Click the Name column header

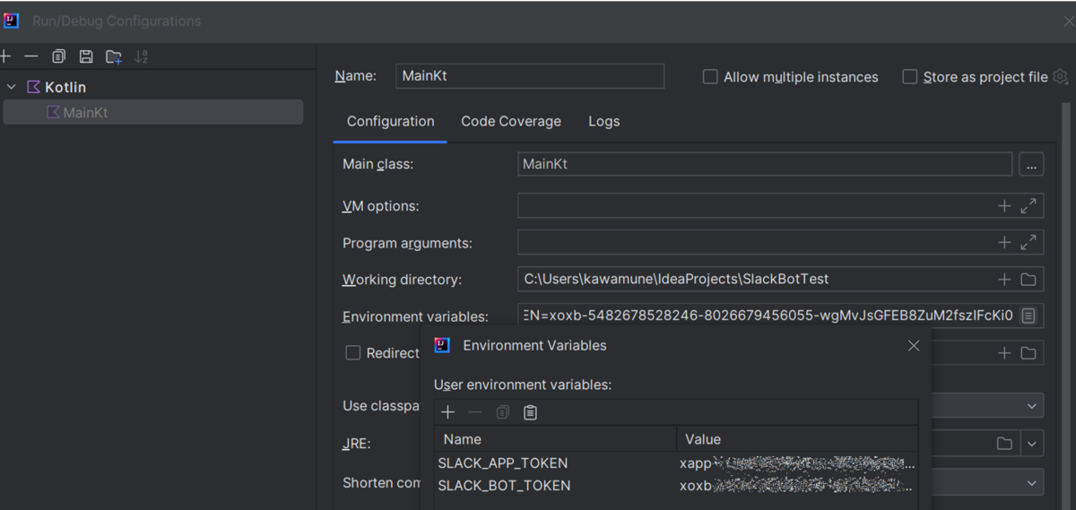point(555,439)
